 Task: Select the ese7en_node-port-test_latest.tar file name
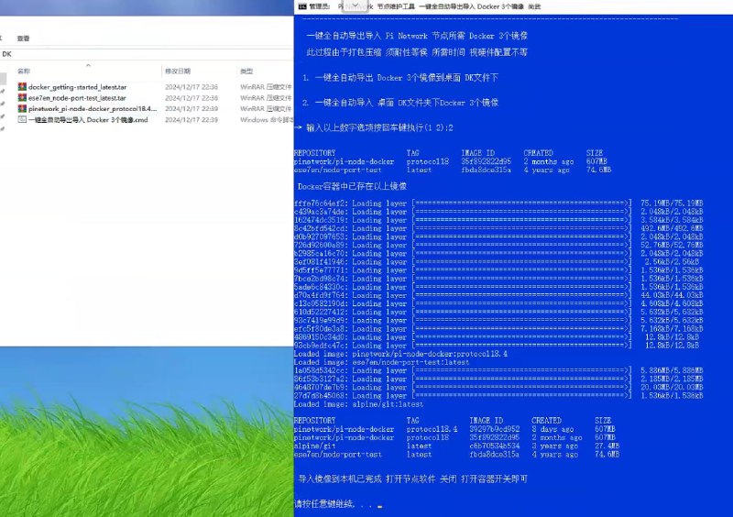click(x=77, y=97)
